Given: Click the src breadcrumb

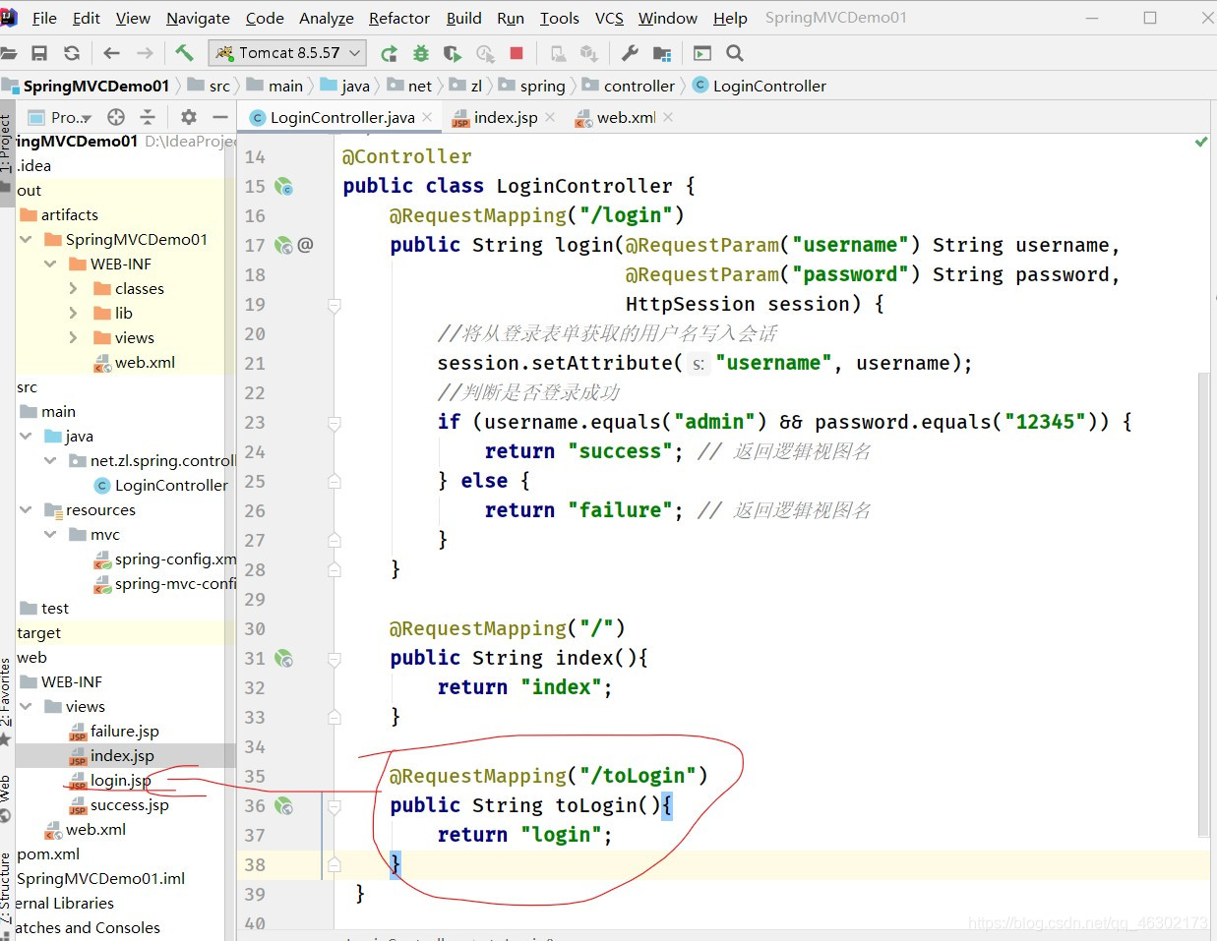Looking at the screenshot, I should 209,86.
